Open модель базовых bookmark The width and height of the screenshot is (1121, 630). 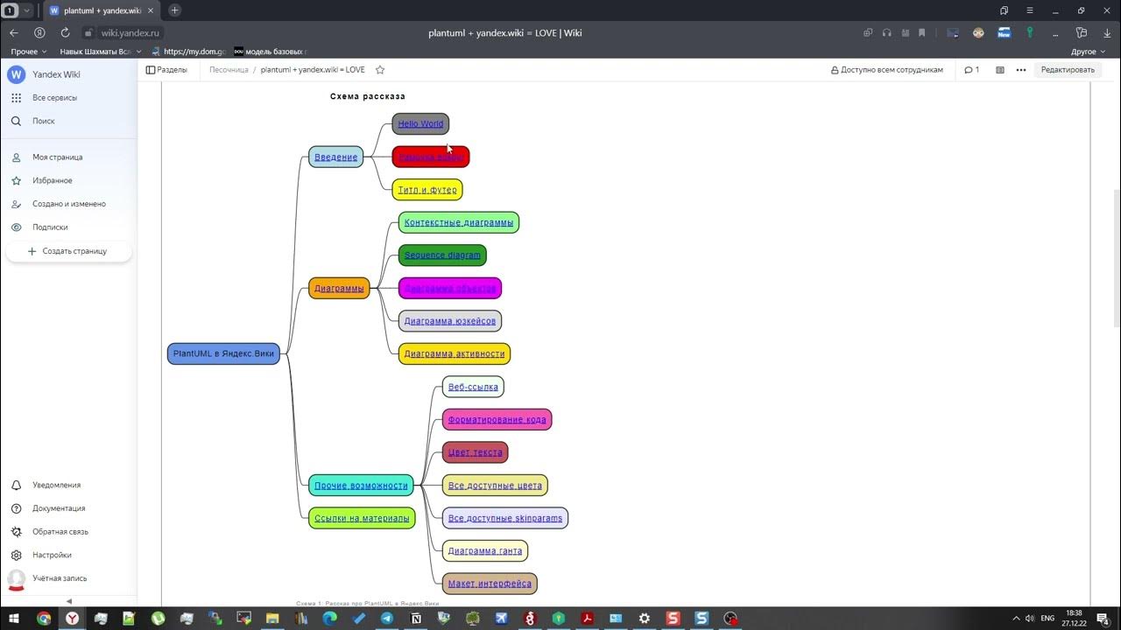coord(270,52)
